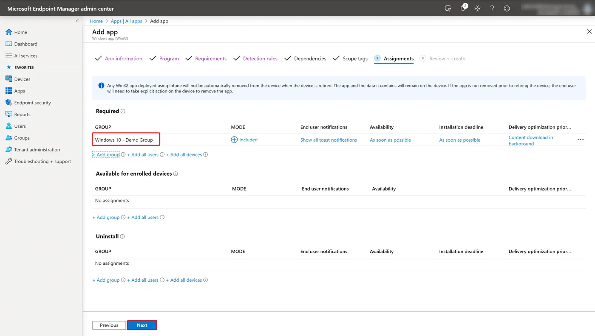The width and height of the screenshot is (595, 336).
Task: Switch to Scope tags step
Action: click(355, 59)
